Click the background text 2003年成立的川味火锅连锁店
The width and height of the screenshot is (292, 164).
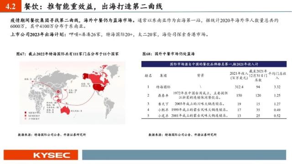[200, 104]
